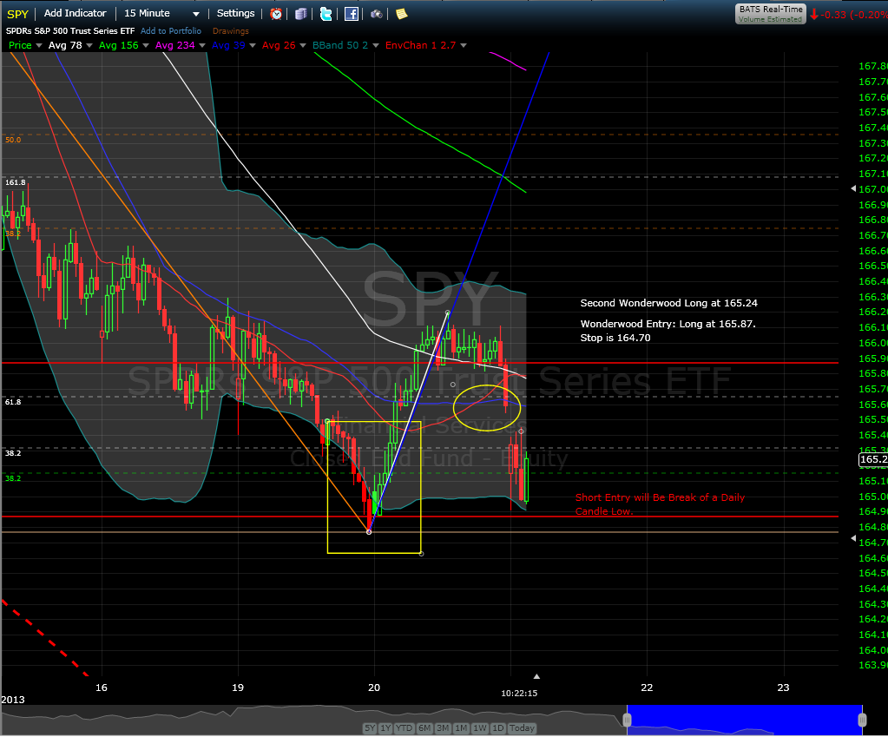Screen dimensions: 888x737
Task: Open chart Settings
Action: click(x=235, y=13)
